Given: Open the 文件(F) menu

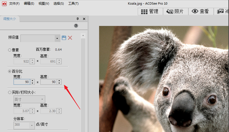Looking at the screenshot, I should pyautogui.click(x=14, y=3).
